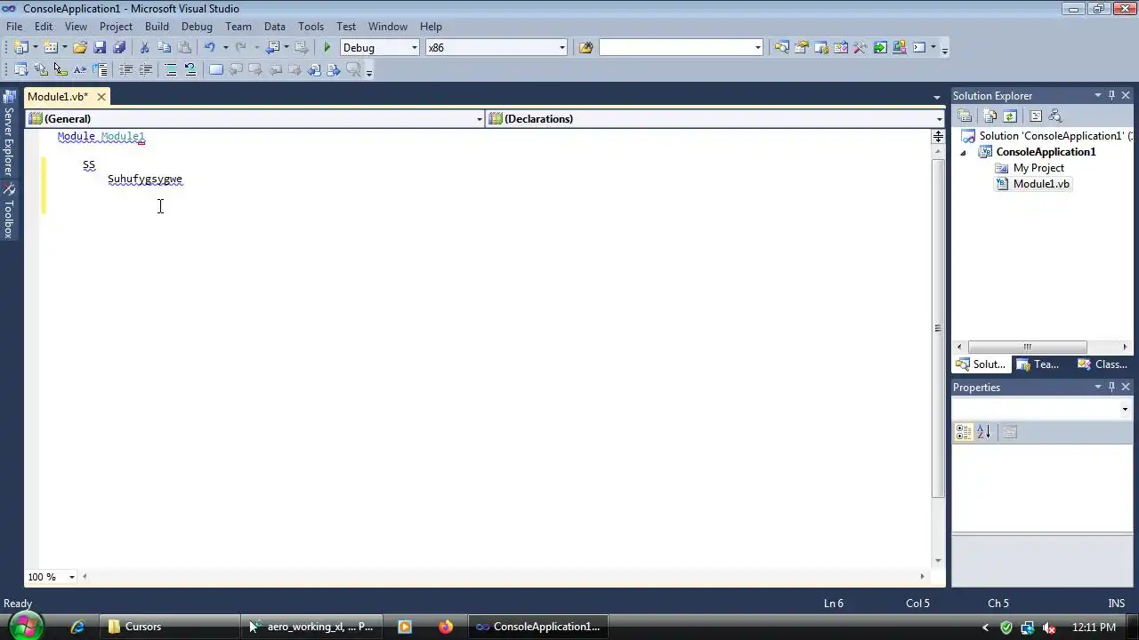Click the Copy icon in toolbar
The image size is (1139, 640).
164,47
